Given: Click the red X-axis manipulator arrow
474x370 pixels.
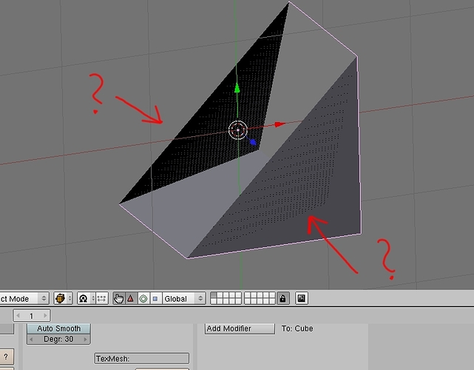Looking at the screenshot, I should (280, 124).
